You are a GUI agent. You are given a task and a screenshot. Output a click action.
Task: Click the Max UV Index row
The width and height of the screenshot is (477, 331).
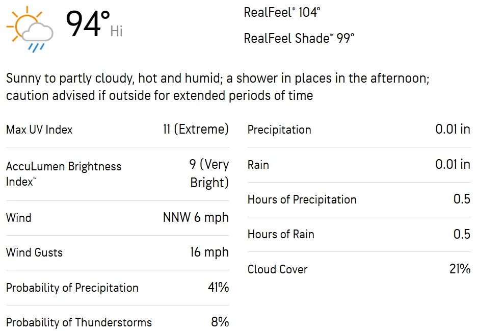tap(117, 130)
